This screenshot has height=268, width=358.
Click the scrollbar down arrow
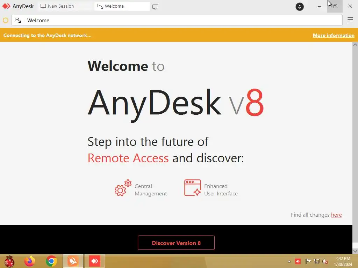point(355,251)
